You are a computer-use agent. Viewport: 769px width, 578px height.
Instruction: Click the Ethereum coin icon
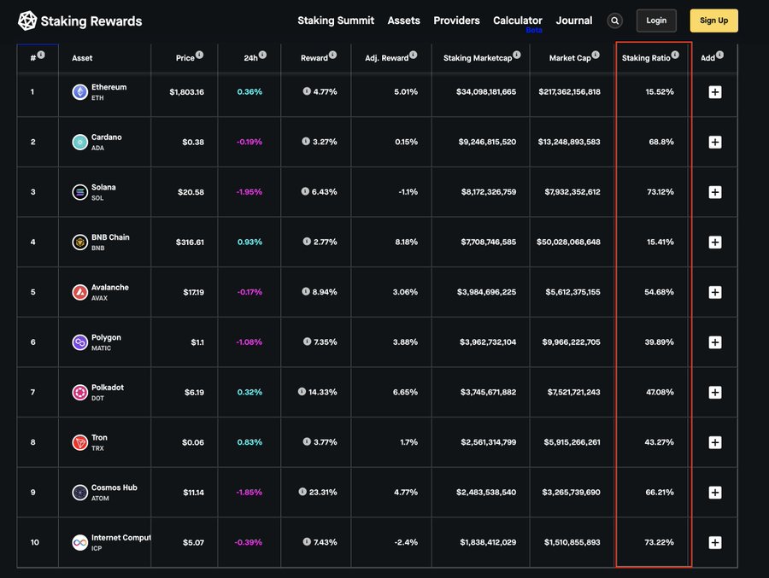80,91
